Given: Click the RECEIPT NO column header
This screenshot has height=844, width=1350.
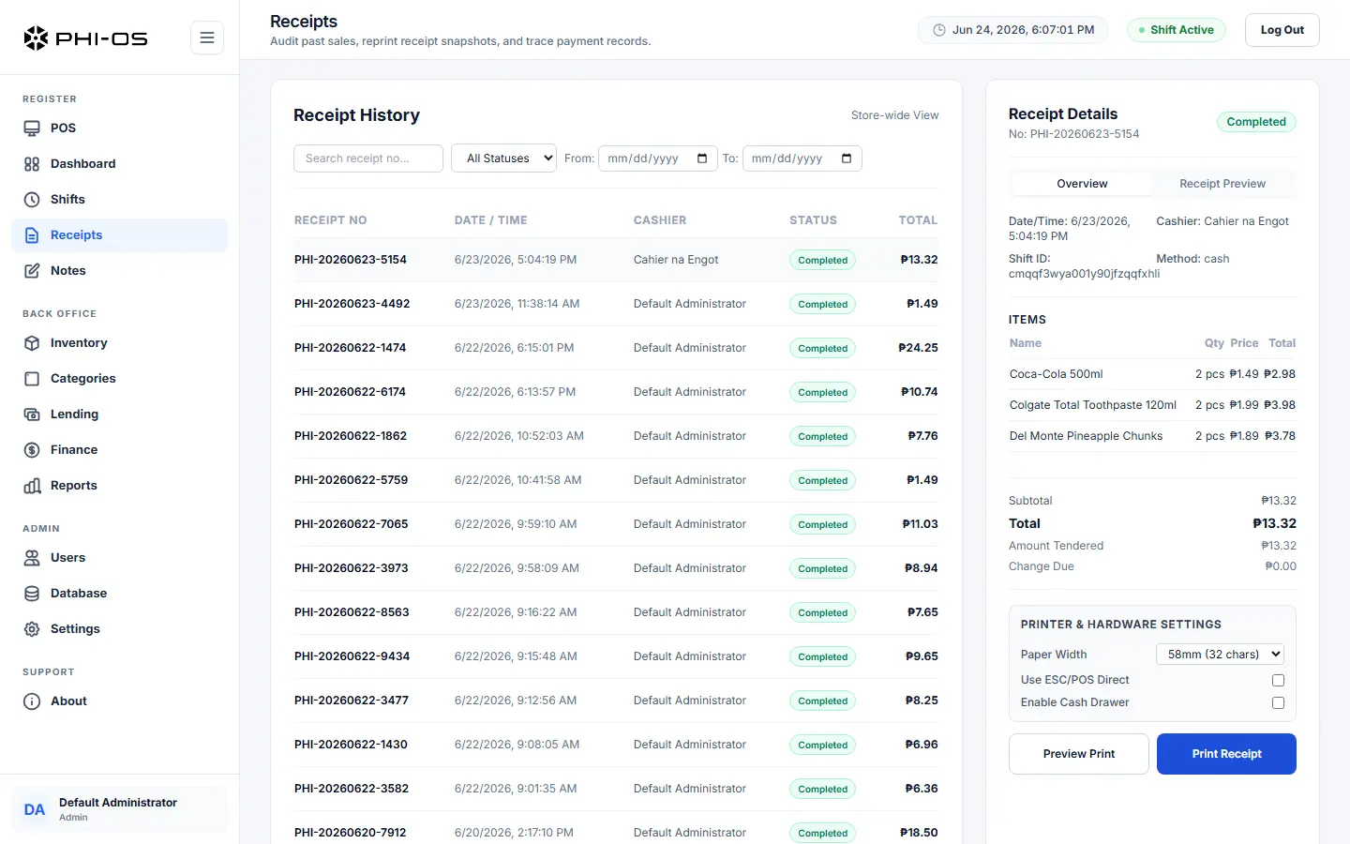Looking at the screenshot, I should pos(330,220).
